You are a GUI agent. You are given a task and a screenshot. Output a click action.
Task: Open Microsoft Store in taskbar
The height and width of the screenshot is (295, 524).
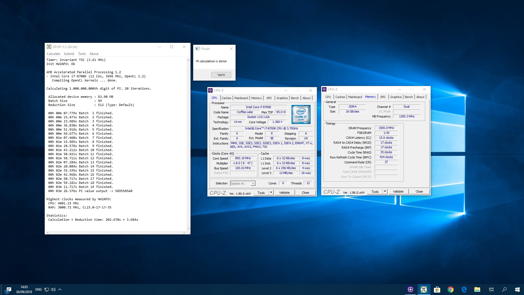click(437, 290)
